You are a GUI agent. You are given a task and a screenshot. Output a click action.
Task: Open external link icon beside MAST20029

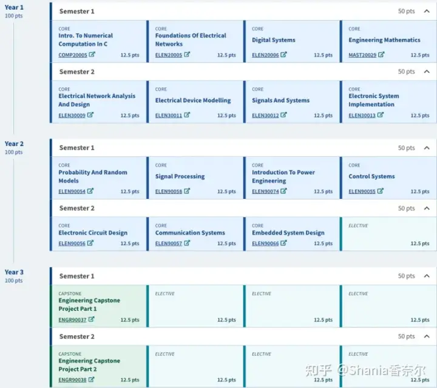coord(381,55)
